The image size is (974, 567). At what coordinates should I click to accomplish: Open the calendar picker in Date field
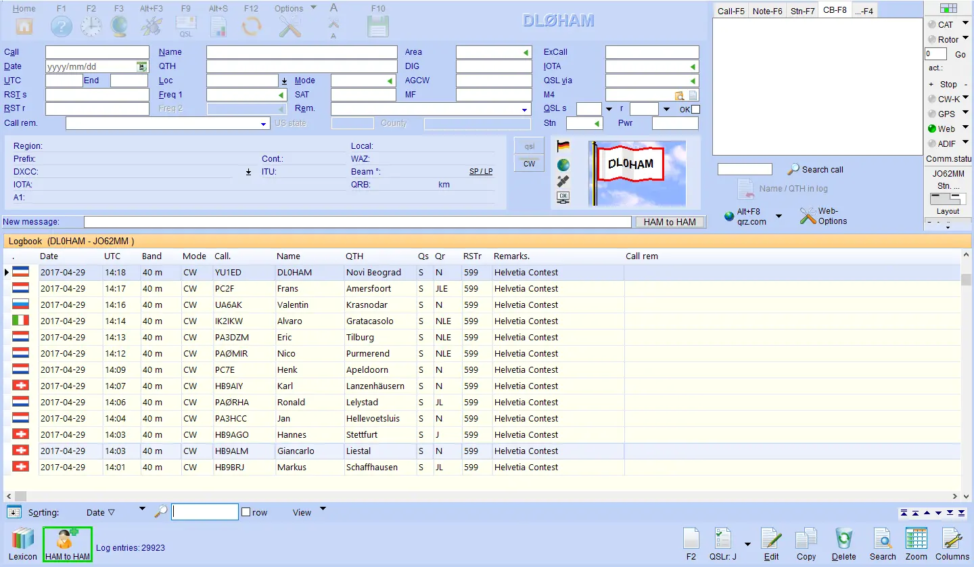click(x=141, y=66)
